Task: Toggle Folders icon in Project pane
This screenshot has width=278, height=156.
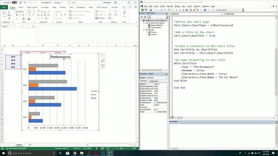Action: tap(149, 17)
